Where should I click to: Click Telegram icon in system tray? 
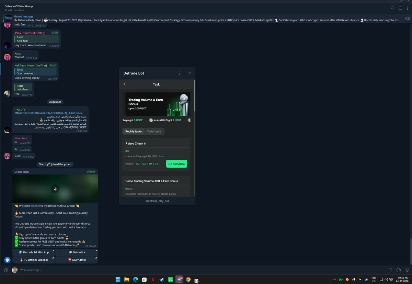(354, 279)
